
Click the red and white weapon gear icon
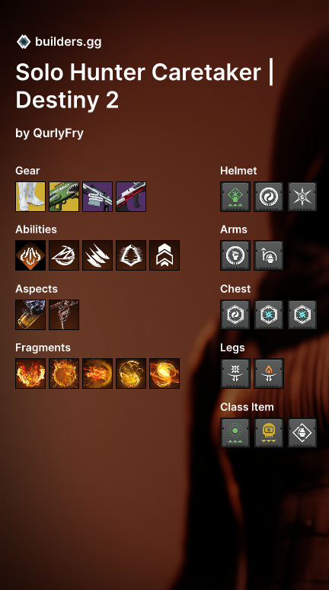pos(131,197)
